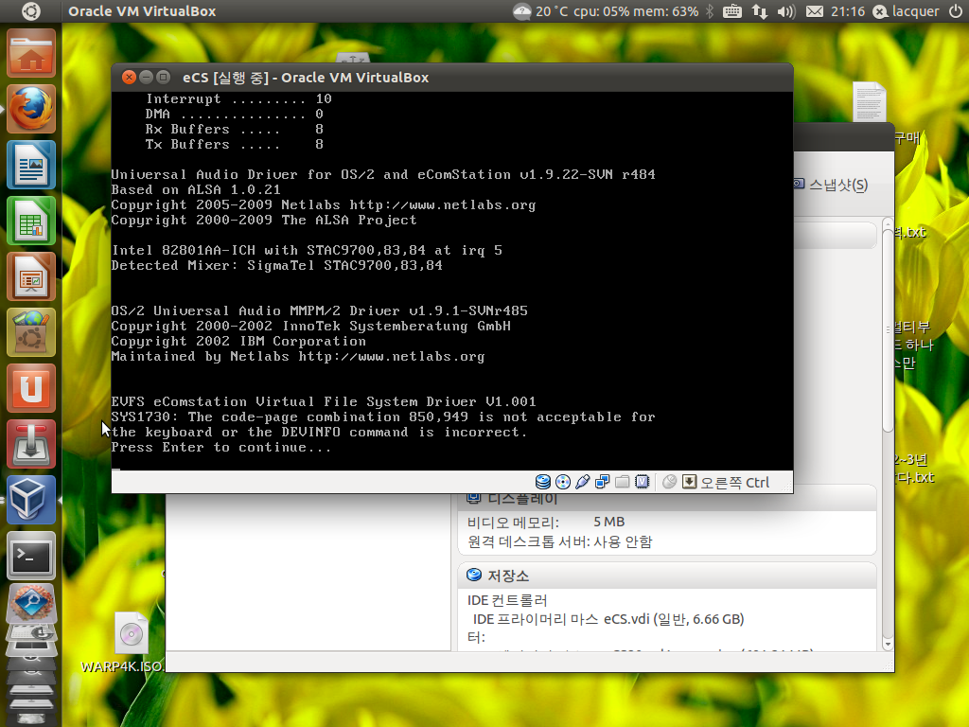Image resolution: width=969 pixels, height=727 pixels.
Task: Open the sound volume indicator menu
Action: pos(786,11)
